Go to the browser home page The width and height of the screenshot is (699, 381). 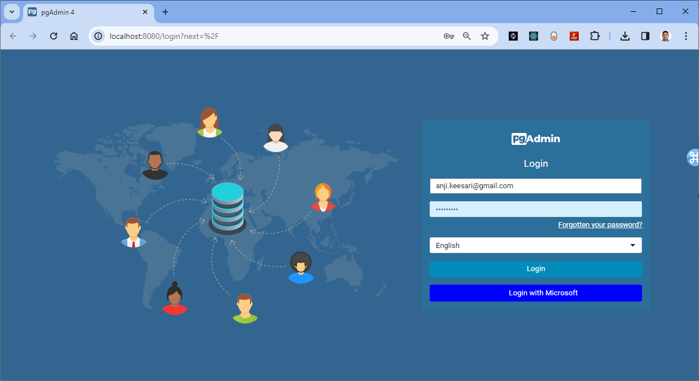(x=74, y=36)
